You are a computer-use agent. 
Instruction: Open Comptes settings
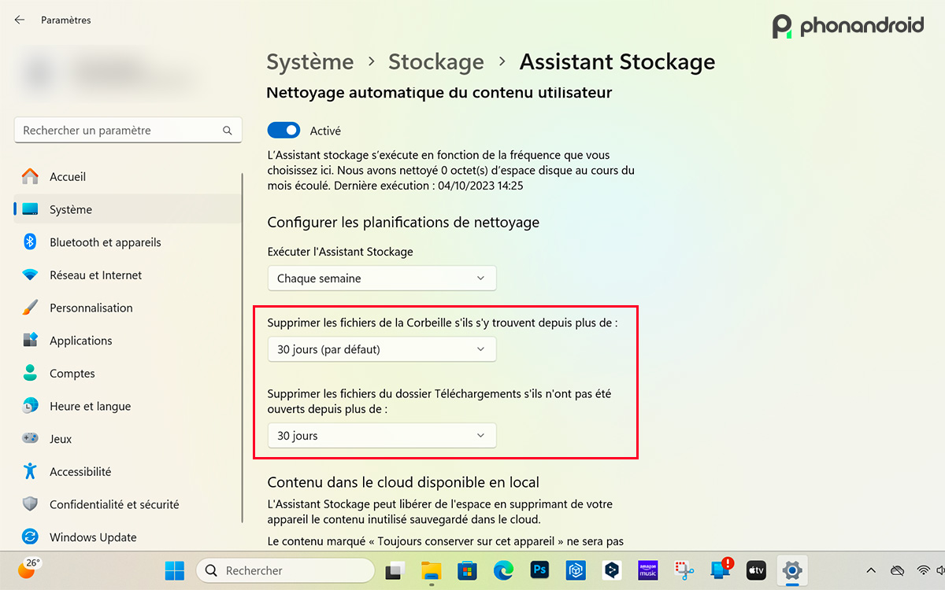pyautogui.click(x=73, y=373)
